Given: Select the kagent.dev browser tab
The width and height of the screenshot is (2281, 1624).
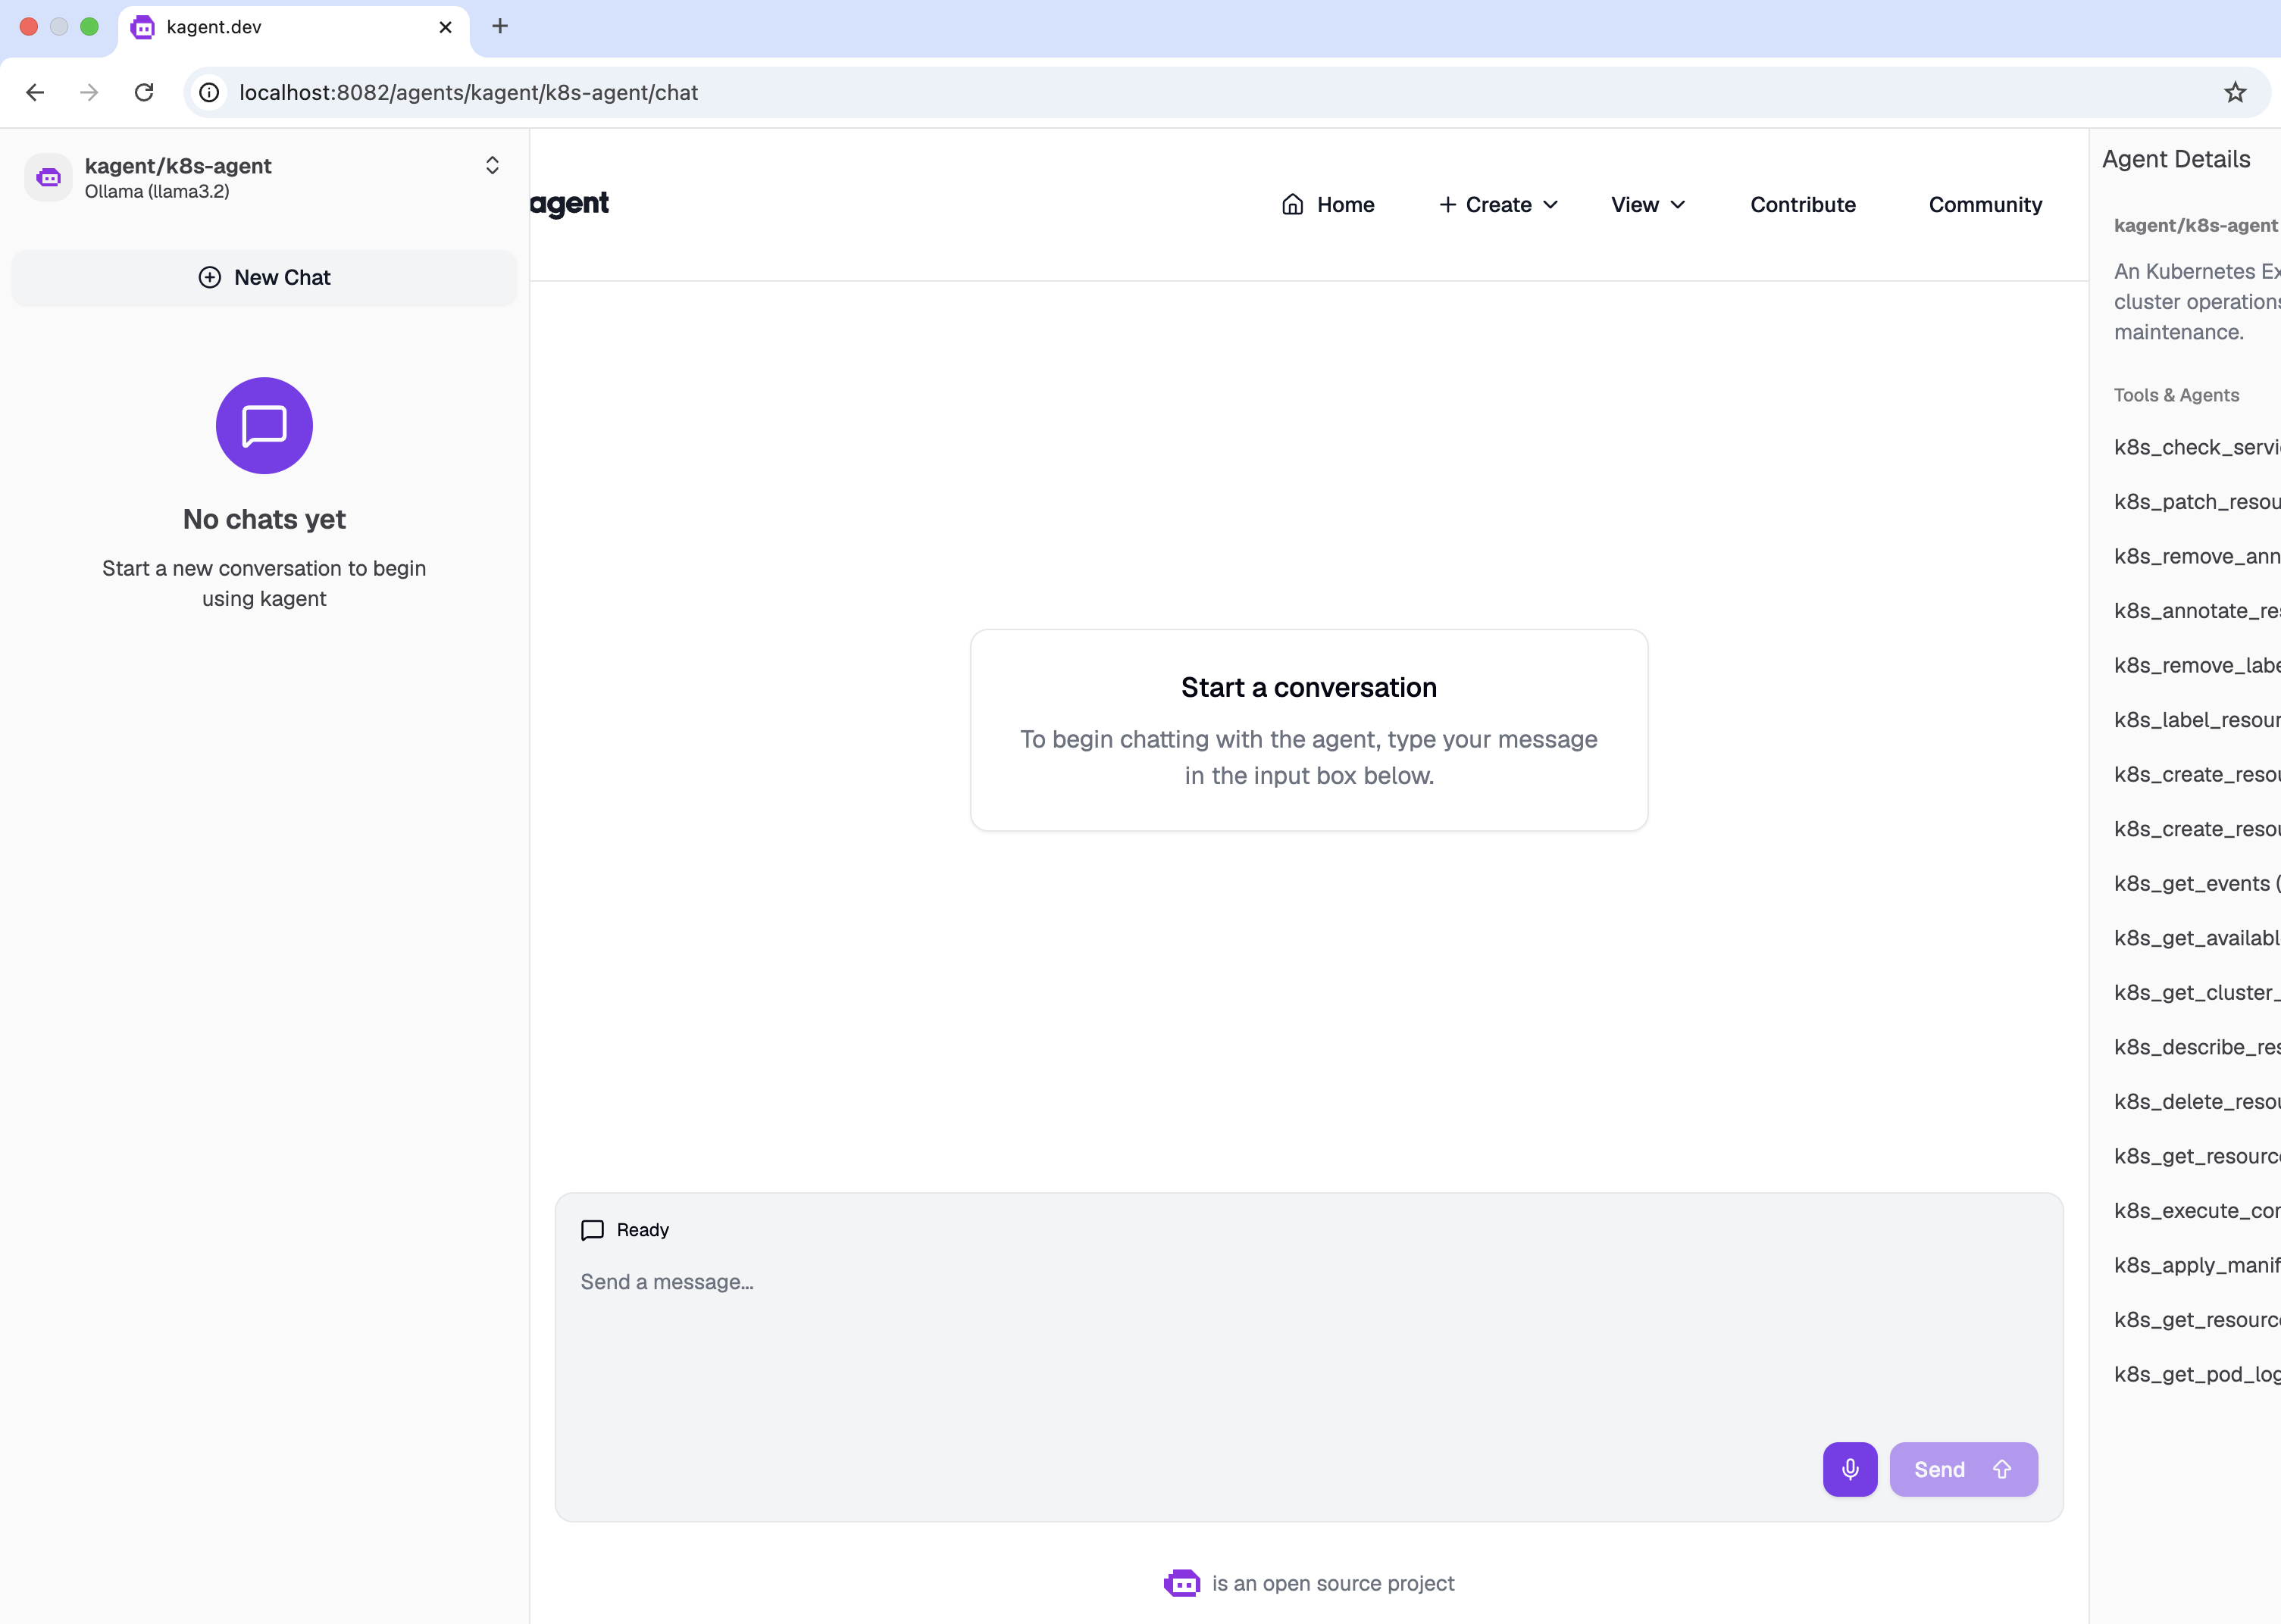Looking at the screenshot, I should [294, 28].
